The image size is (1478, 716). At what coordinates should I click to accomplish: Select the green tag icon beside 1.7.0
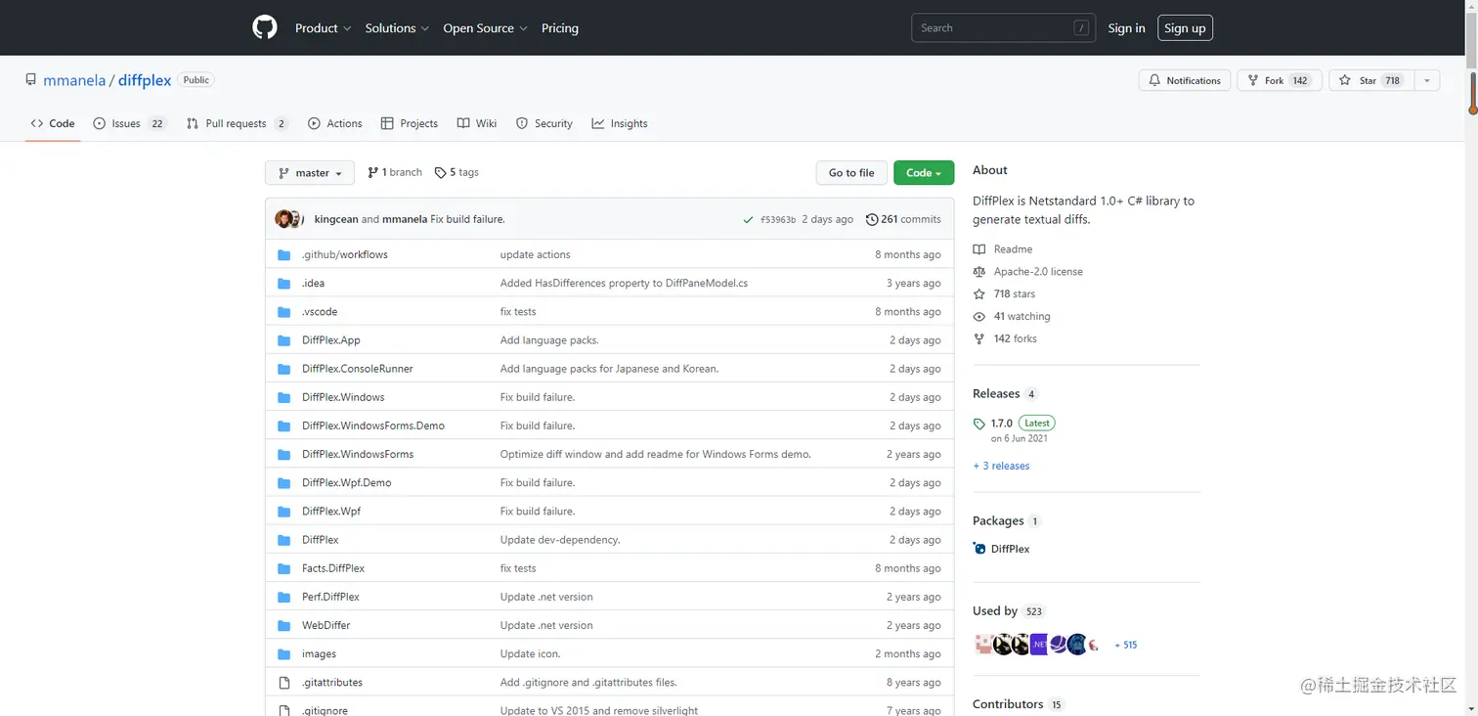pyautogui.click(x=979, y=424)
